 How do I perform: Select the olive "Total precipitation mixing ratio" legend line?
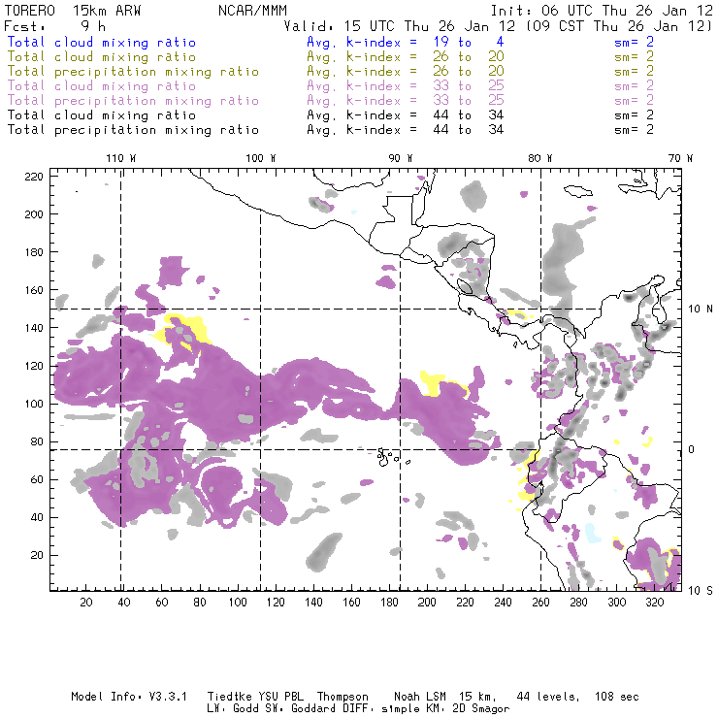point(133,72)
